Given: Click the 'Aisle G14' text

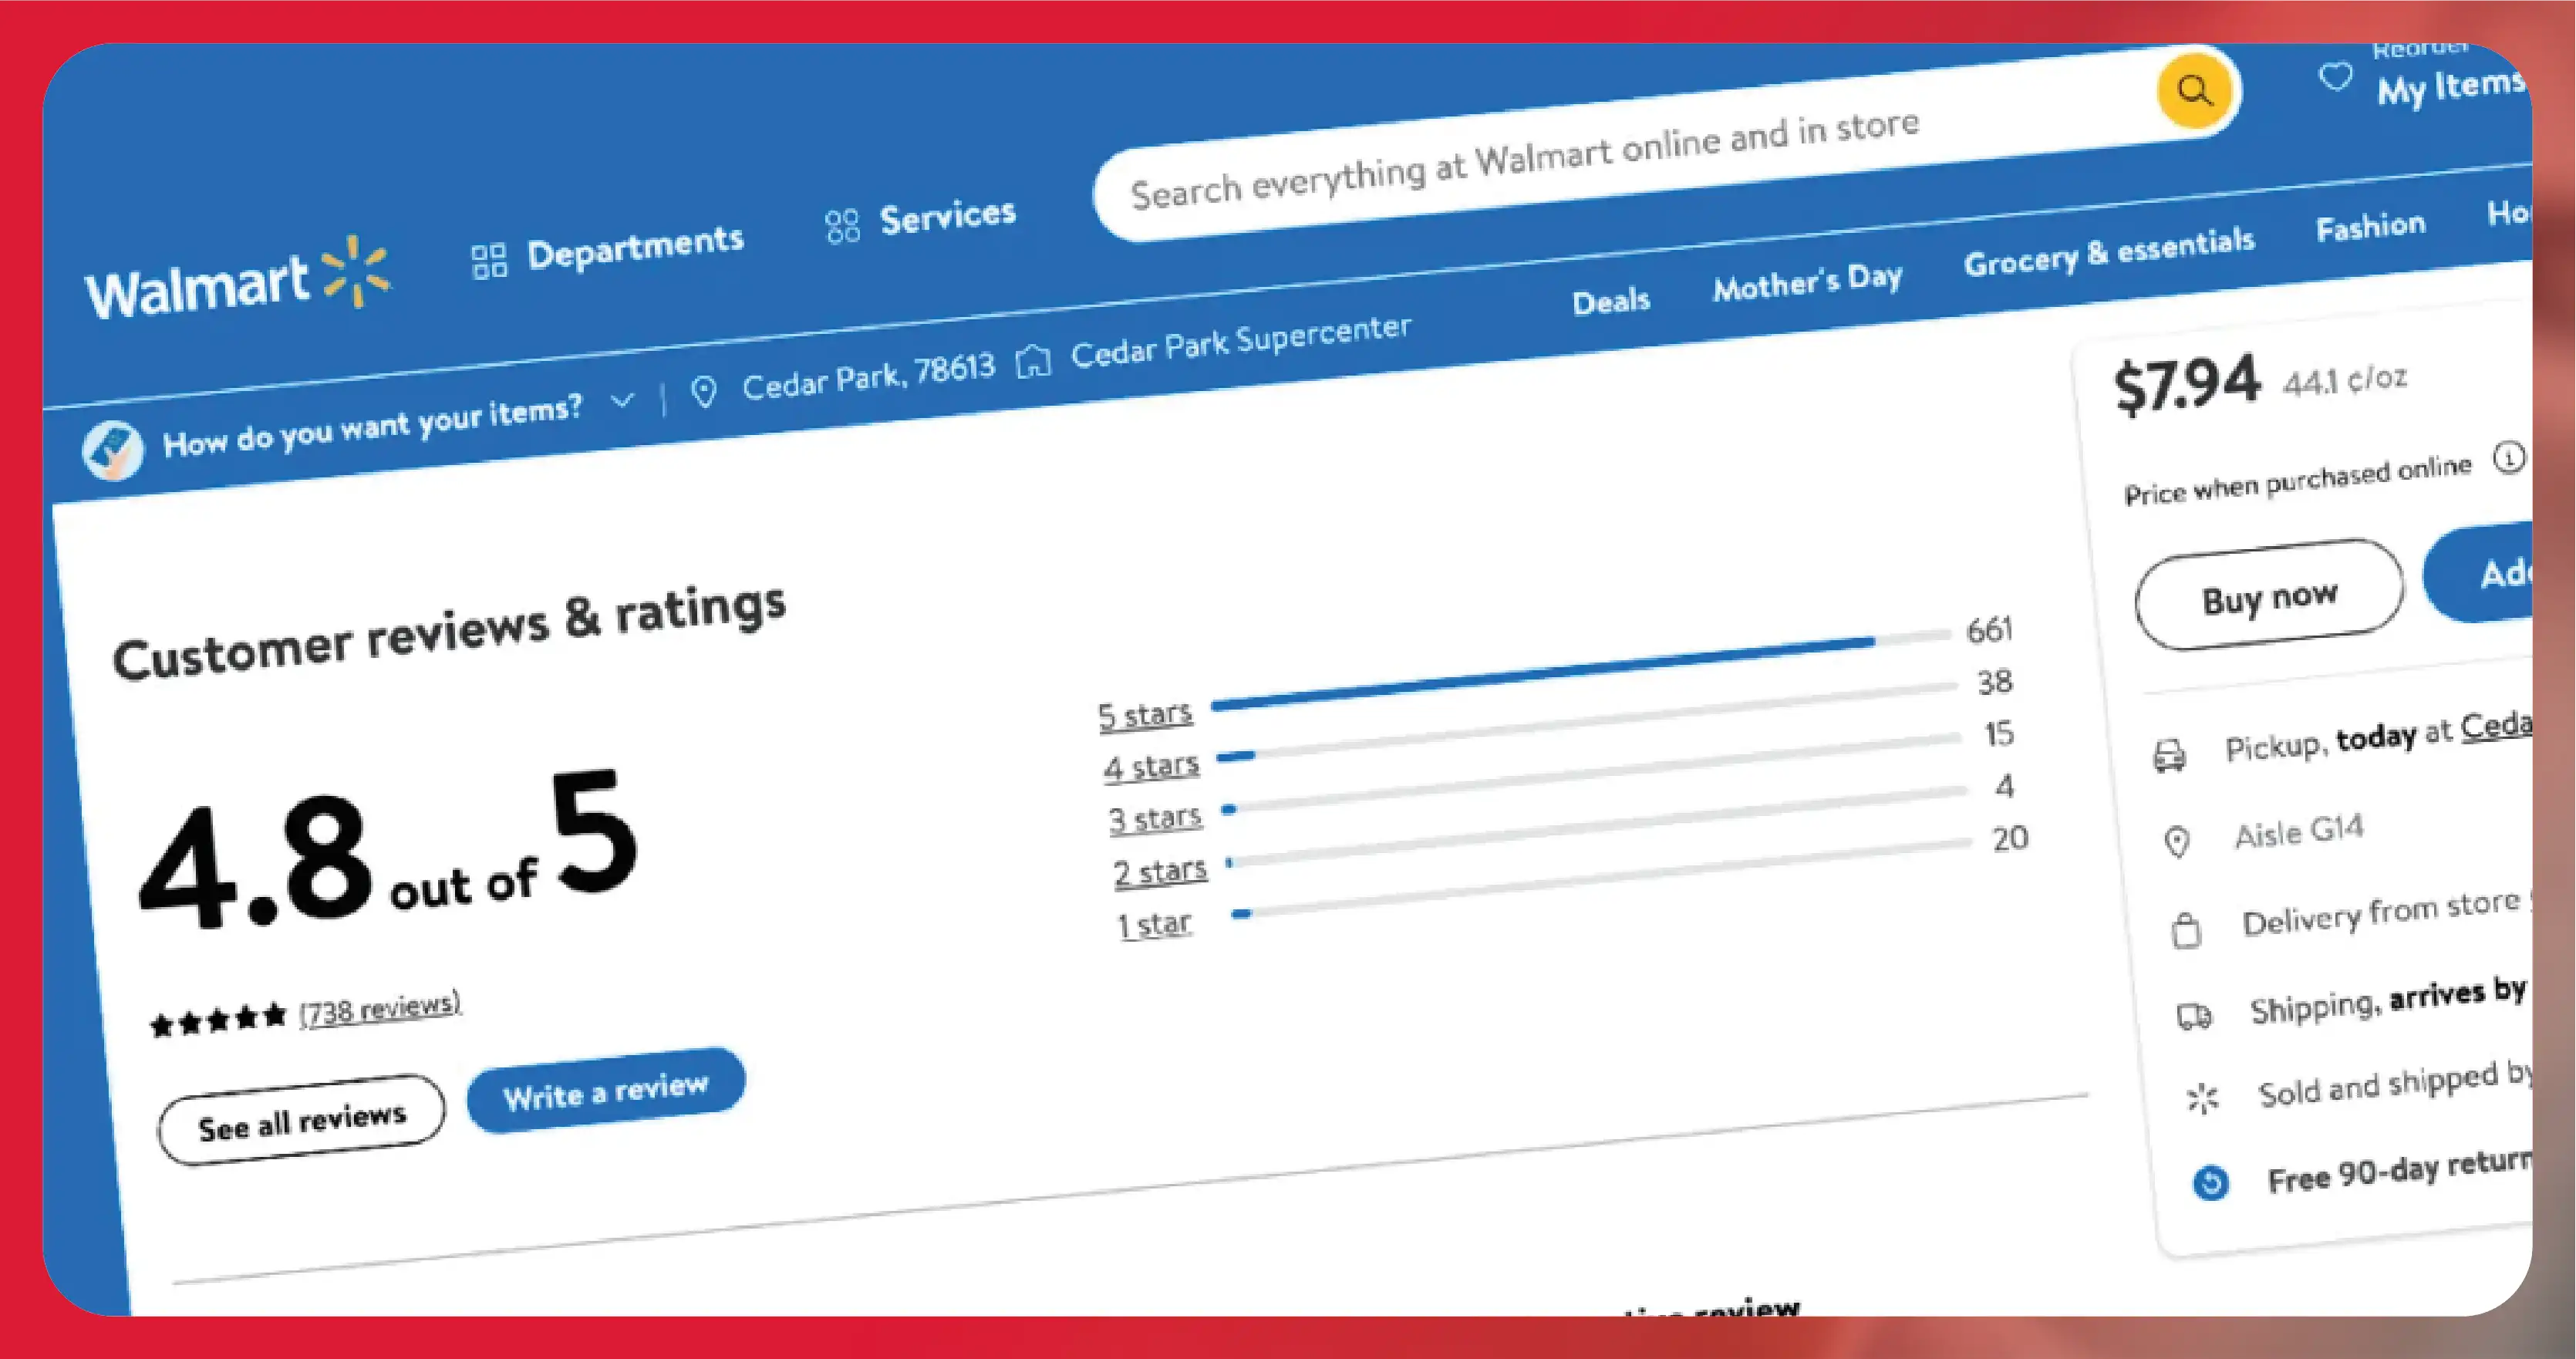Looking at the screenshot, I should (2300, 831).
